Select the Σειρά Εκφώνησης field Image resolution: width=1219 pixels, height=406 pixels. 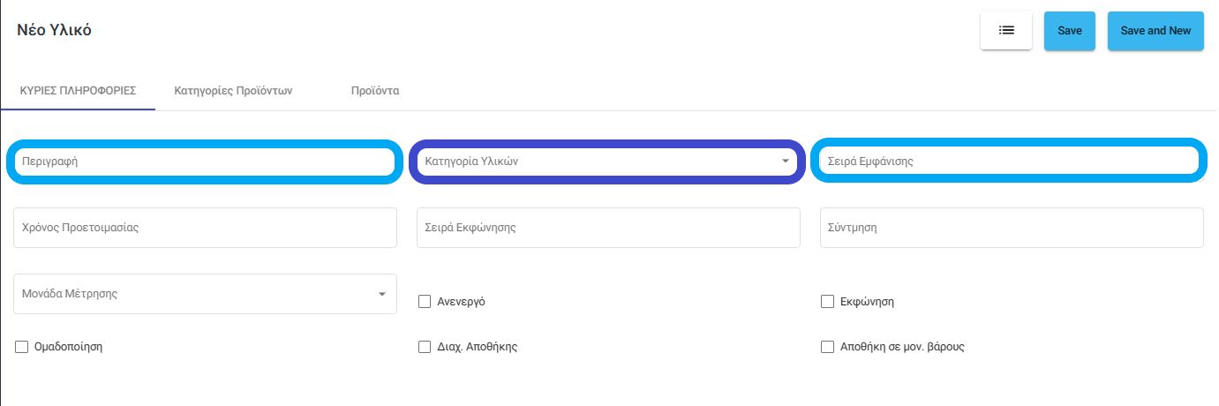point(608,228)
